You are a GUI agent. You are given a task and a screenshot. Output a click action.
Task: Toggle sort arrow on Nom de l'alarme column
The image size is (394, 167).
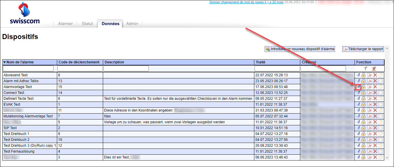pyautogui.click(x=5, y=62)
